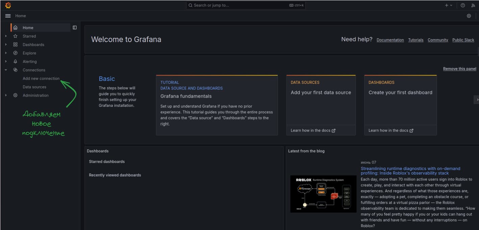This screenshot has height=230, width=479.
Task: Open the Public Slack link
Action: (463, 40)
